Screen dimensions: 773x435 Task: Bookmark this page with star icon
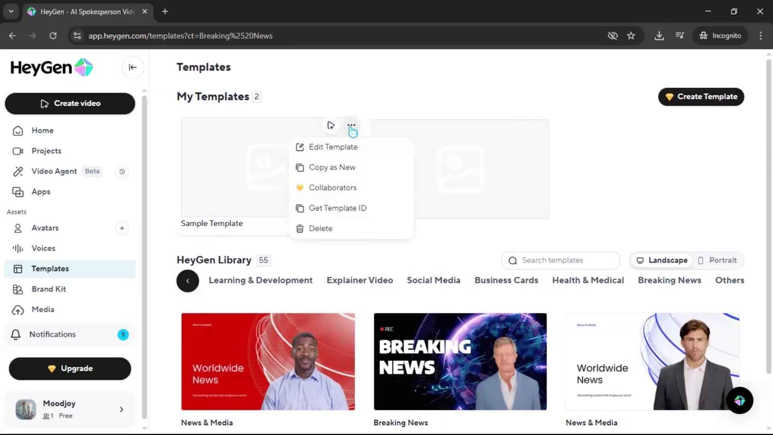coord(631,35)
